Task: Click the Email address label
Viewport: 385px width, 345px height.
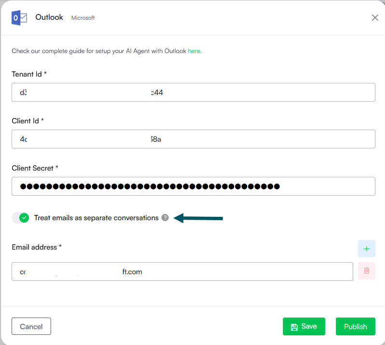Action: point(37,247)
